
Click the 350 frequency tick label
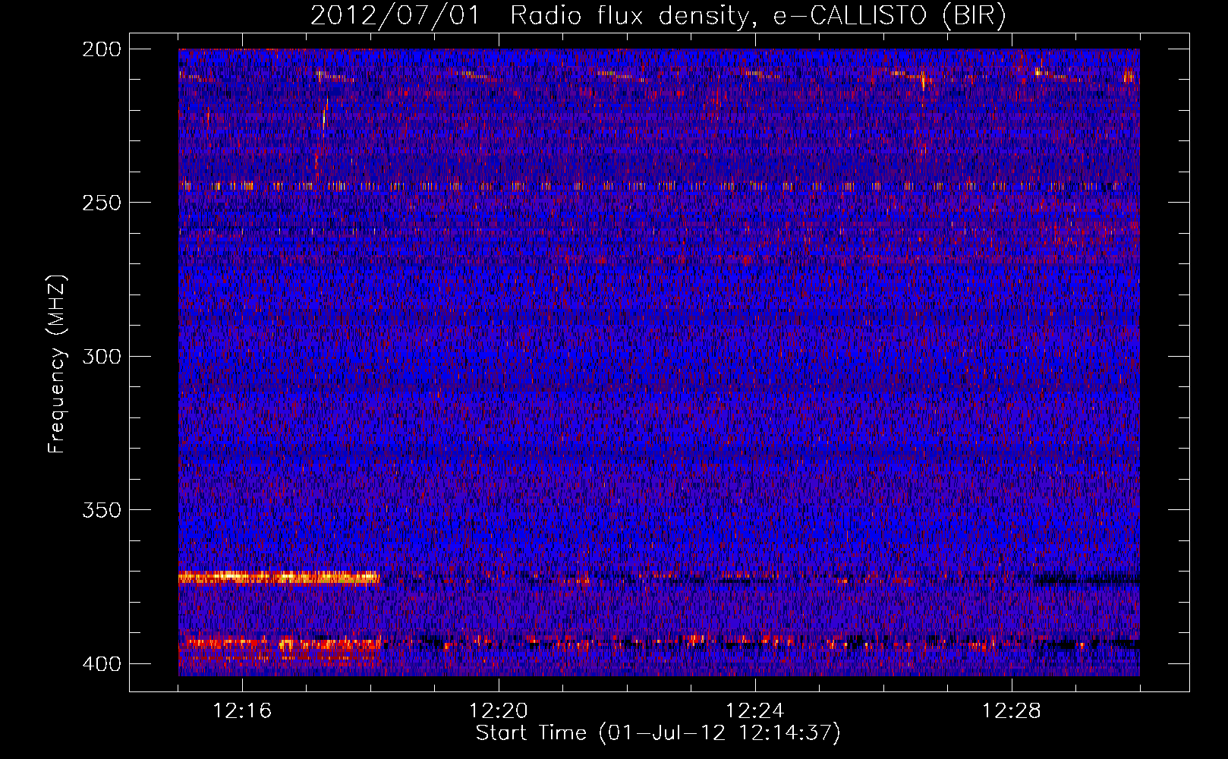point(101,510)
